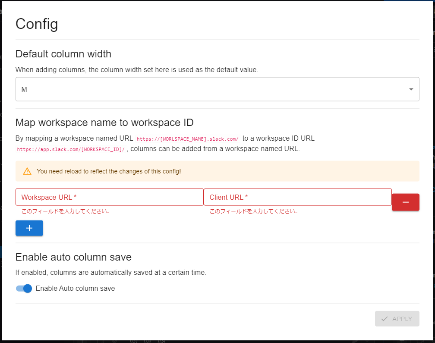Click 'Map workspace name to workspace ID' heading
The height and width of the screenshot is (343, 435).
coord(104,122)
